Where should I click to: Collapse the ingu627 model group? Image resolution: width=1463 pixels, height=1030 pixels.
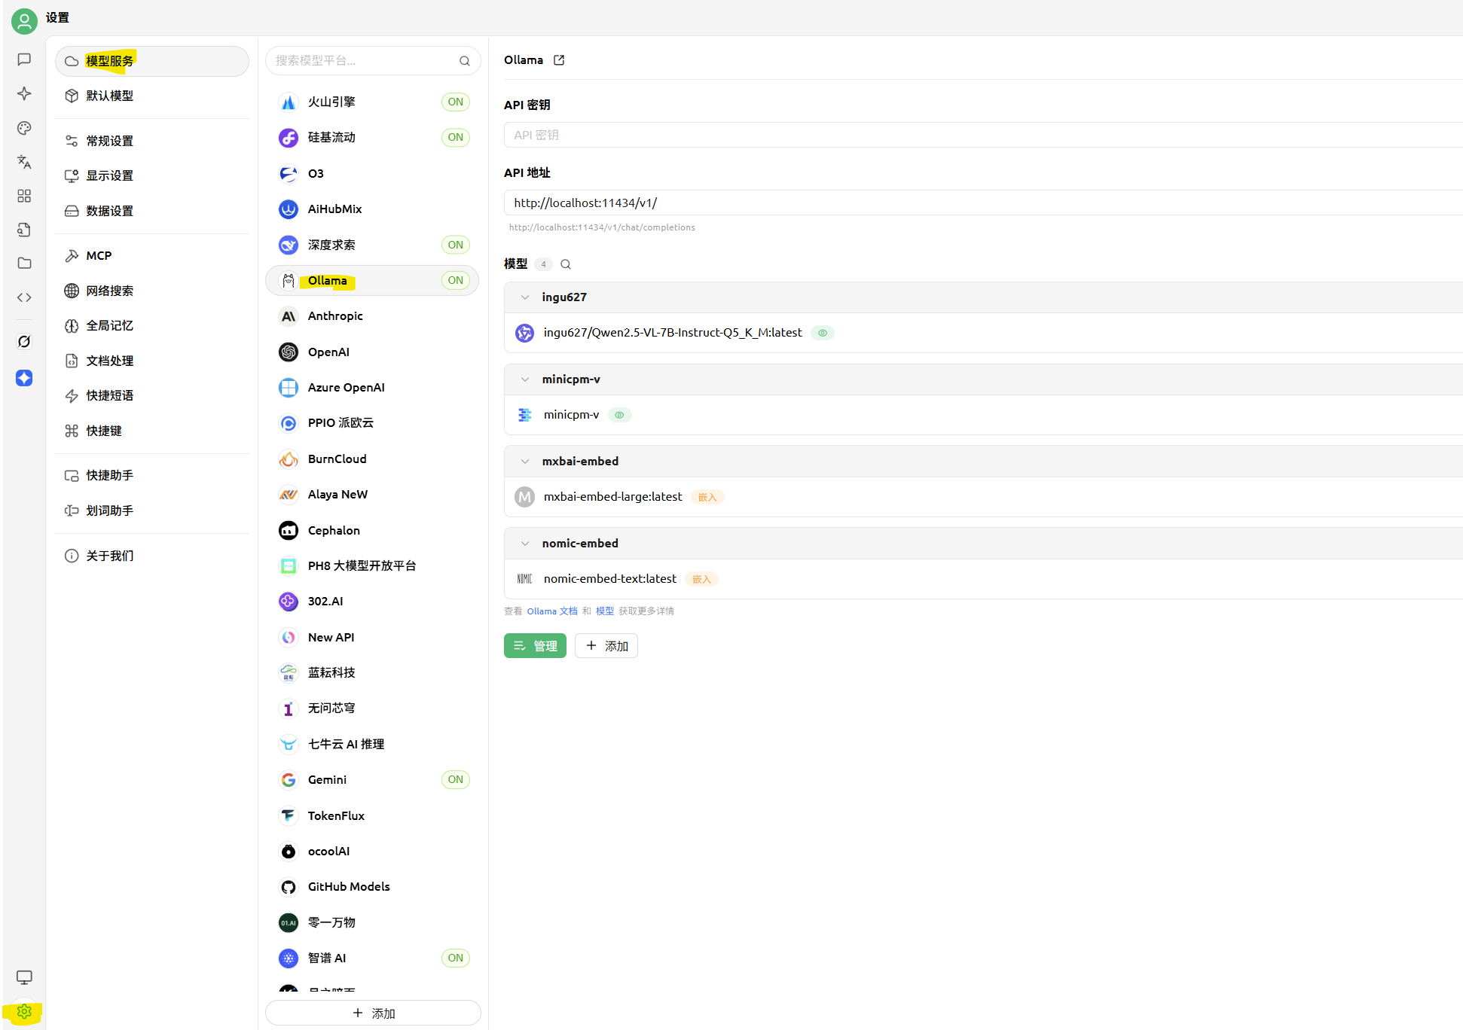click(525, 297)
